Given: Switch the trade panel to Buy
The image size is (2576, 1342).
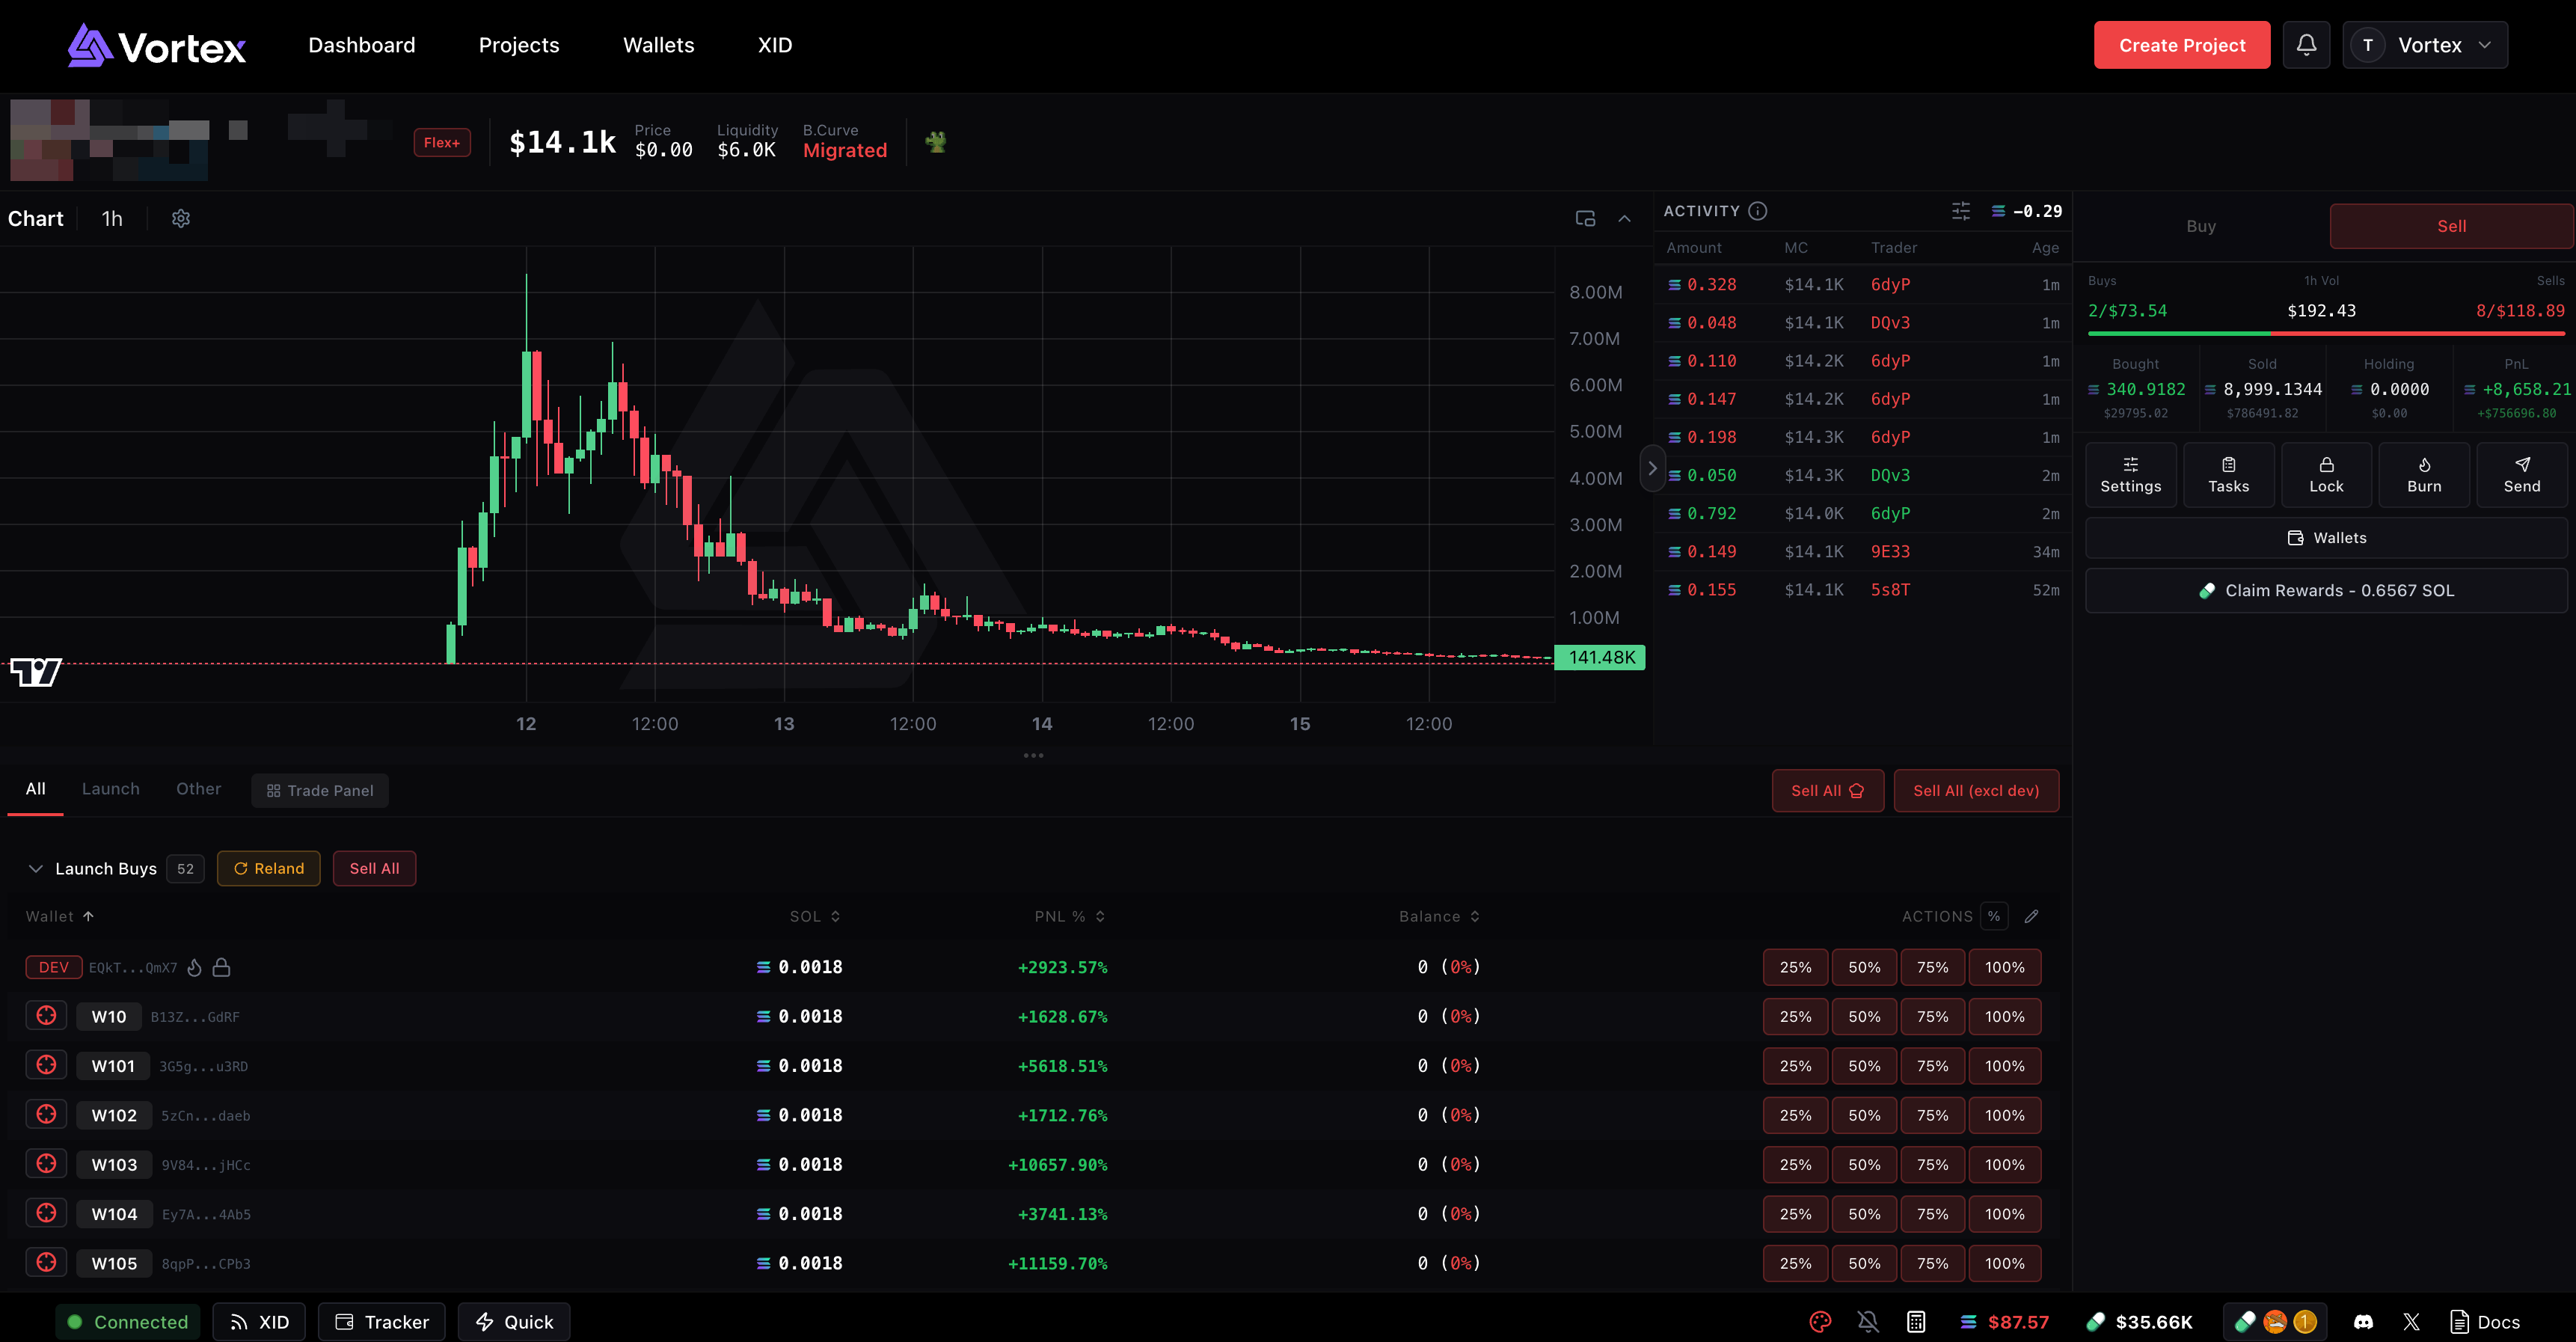Looking at the screenshot, I should pyautogui.click(x=2200, y=226).
